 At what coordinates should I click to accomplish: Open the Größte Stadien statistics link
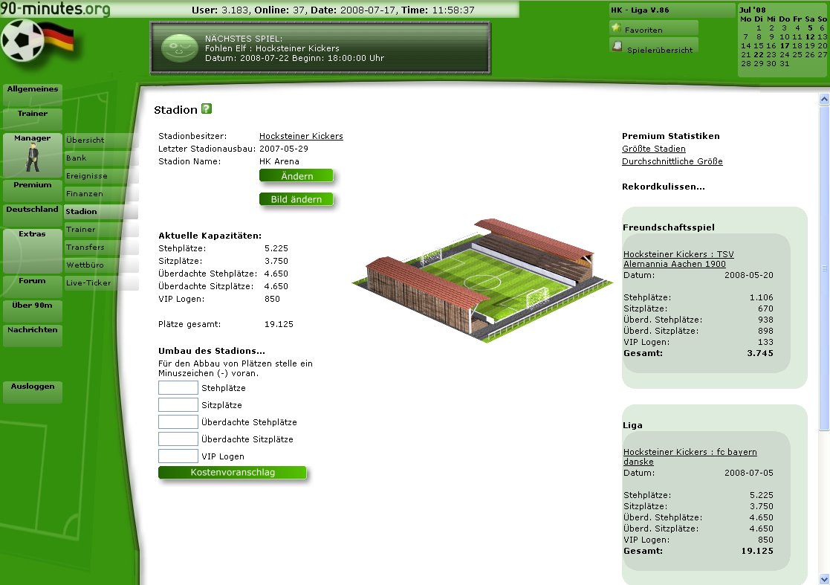click(x=652, y=149)
